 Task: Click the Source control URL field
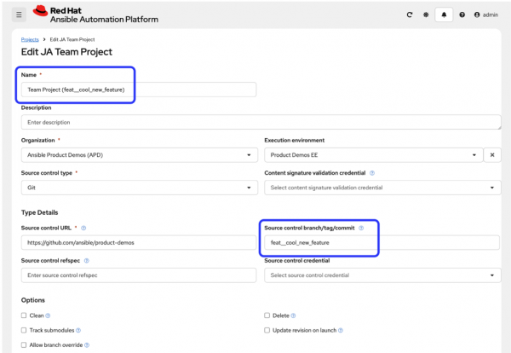click(139, 242)
